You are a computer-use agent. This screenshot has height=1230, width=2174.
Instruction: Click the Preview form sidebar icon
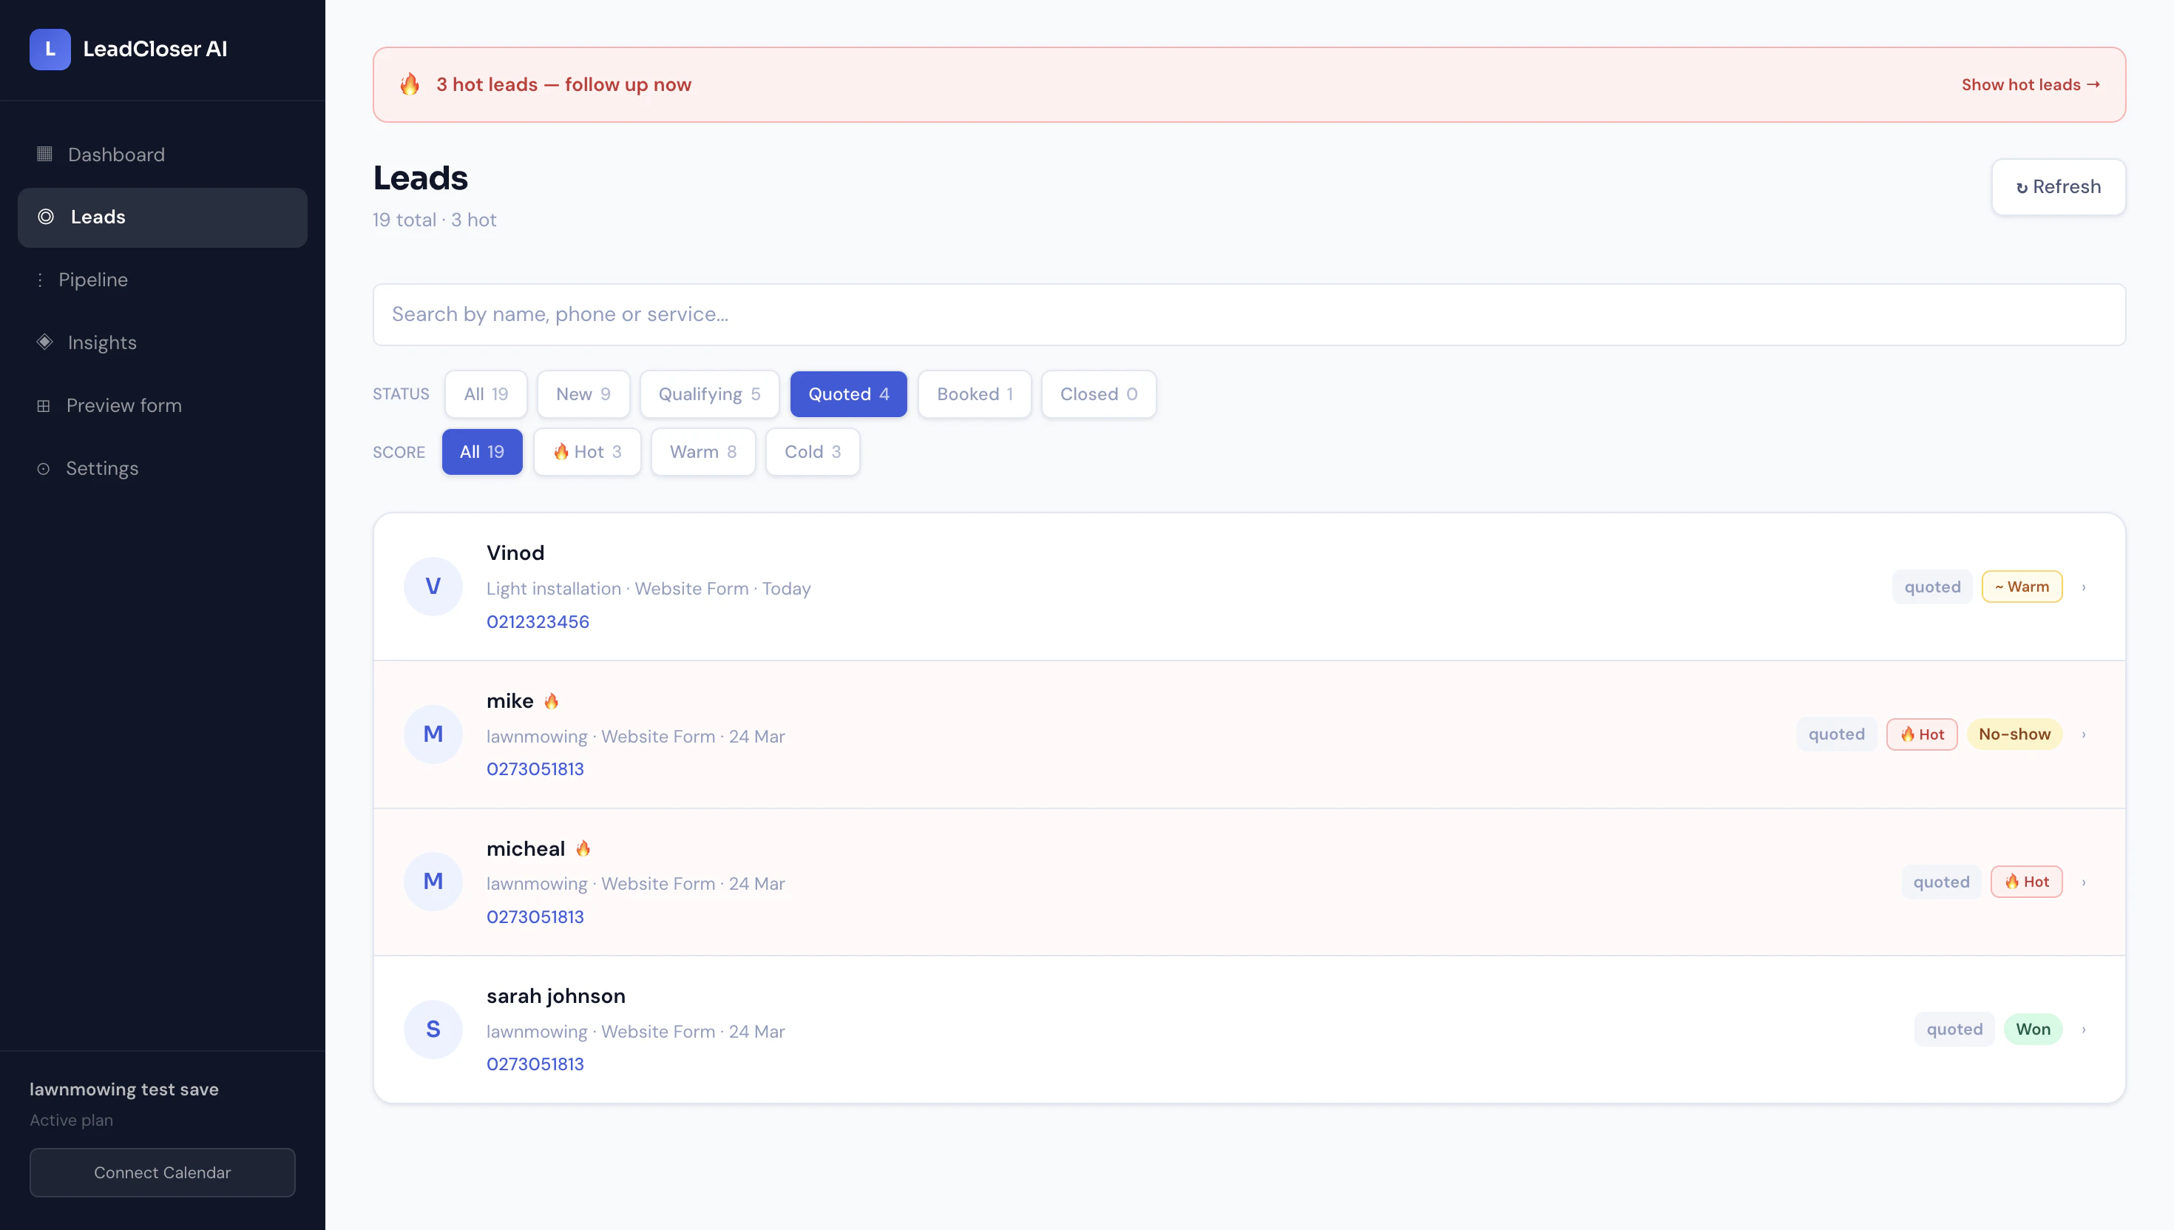coord(43,405)
